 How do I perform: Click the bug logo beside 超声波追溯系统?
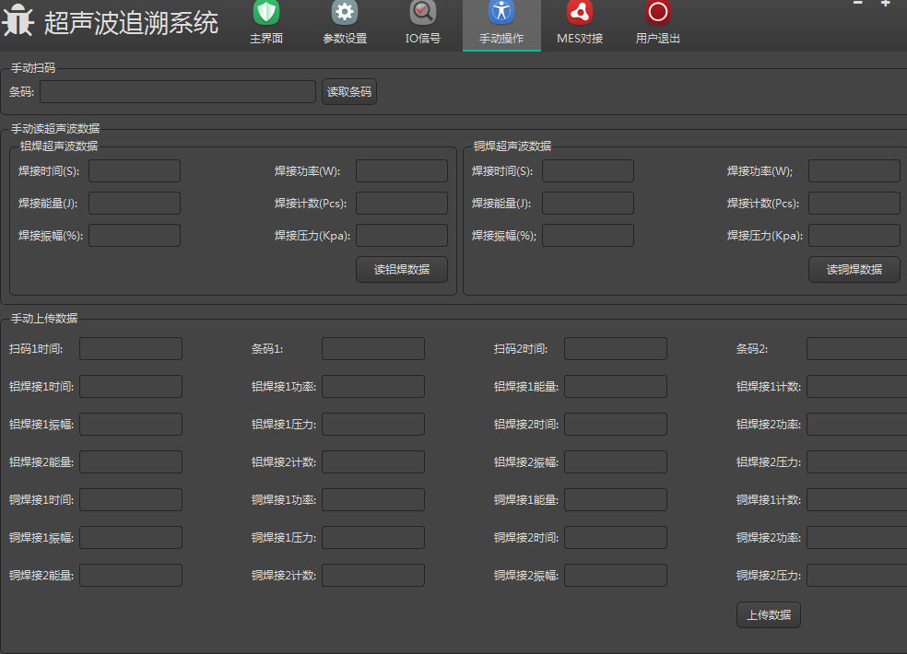pyautogui.click(x=18, y=21)
